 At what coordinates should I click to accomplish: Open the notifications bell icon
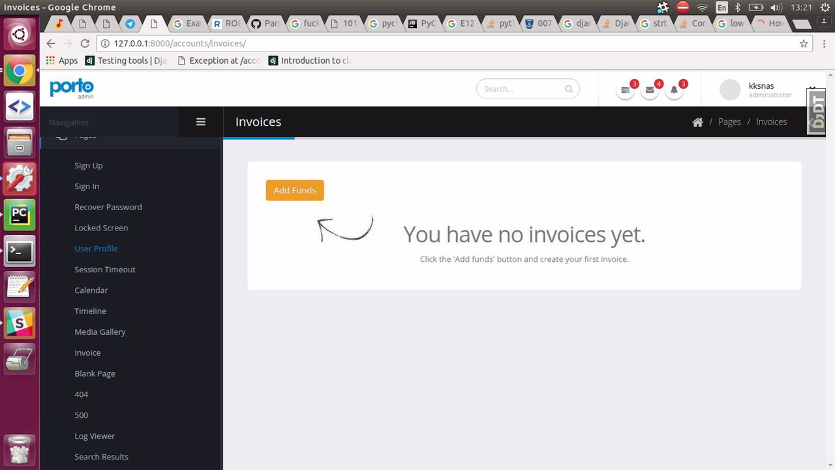tap(675, 90)
